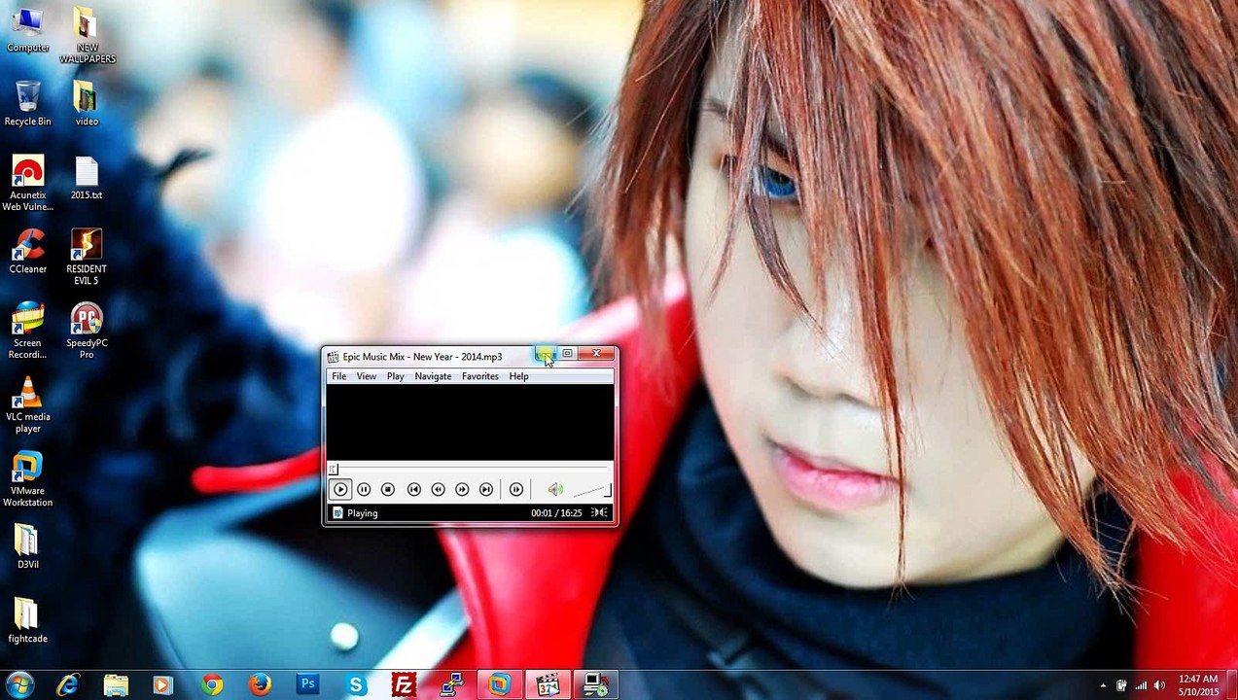
Task: Pause the current track
Action: [364, 490]
